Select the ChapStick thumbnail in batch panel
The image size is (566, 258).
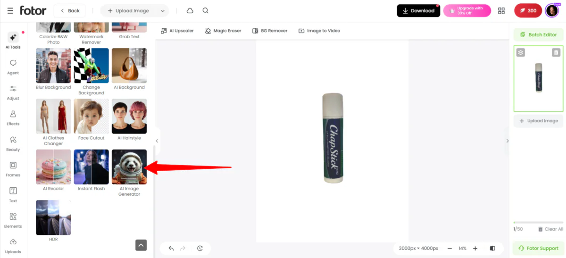[538, 79]
